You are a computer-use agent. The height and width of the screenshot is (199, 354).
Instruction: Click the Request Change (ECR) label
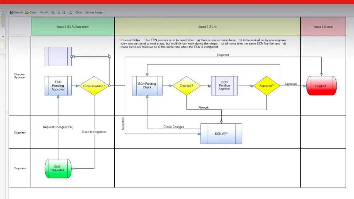point(58,127)
